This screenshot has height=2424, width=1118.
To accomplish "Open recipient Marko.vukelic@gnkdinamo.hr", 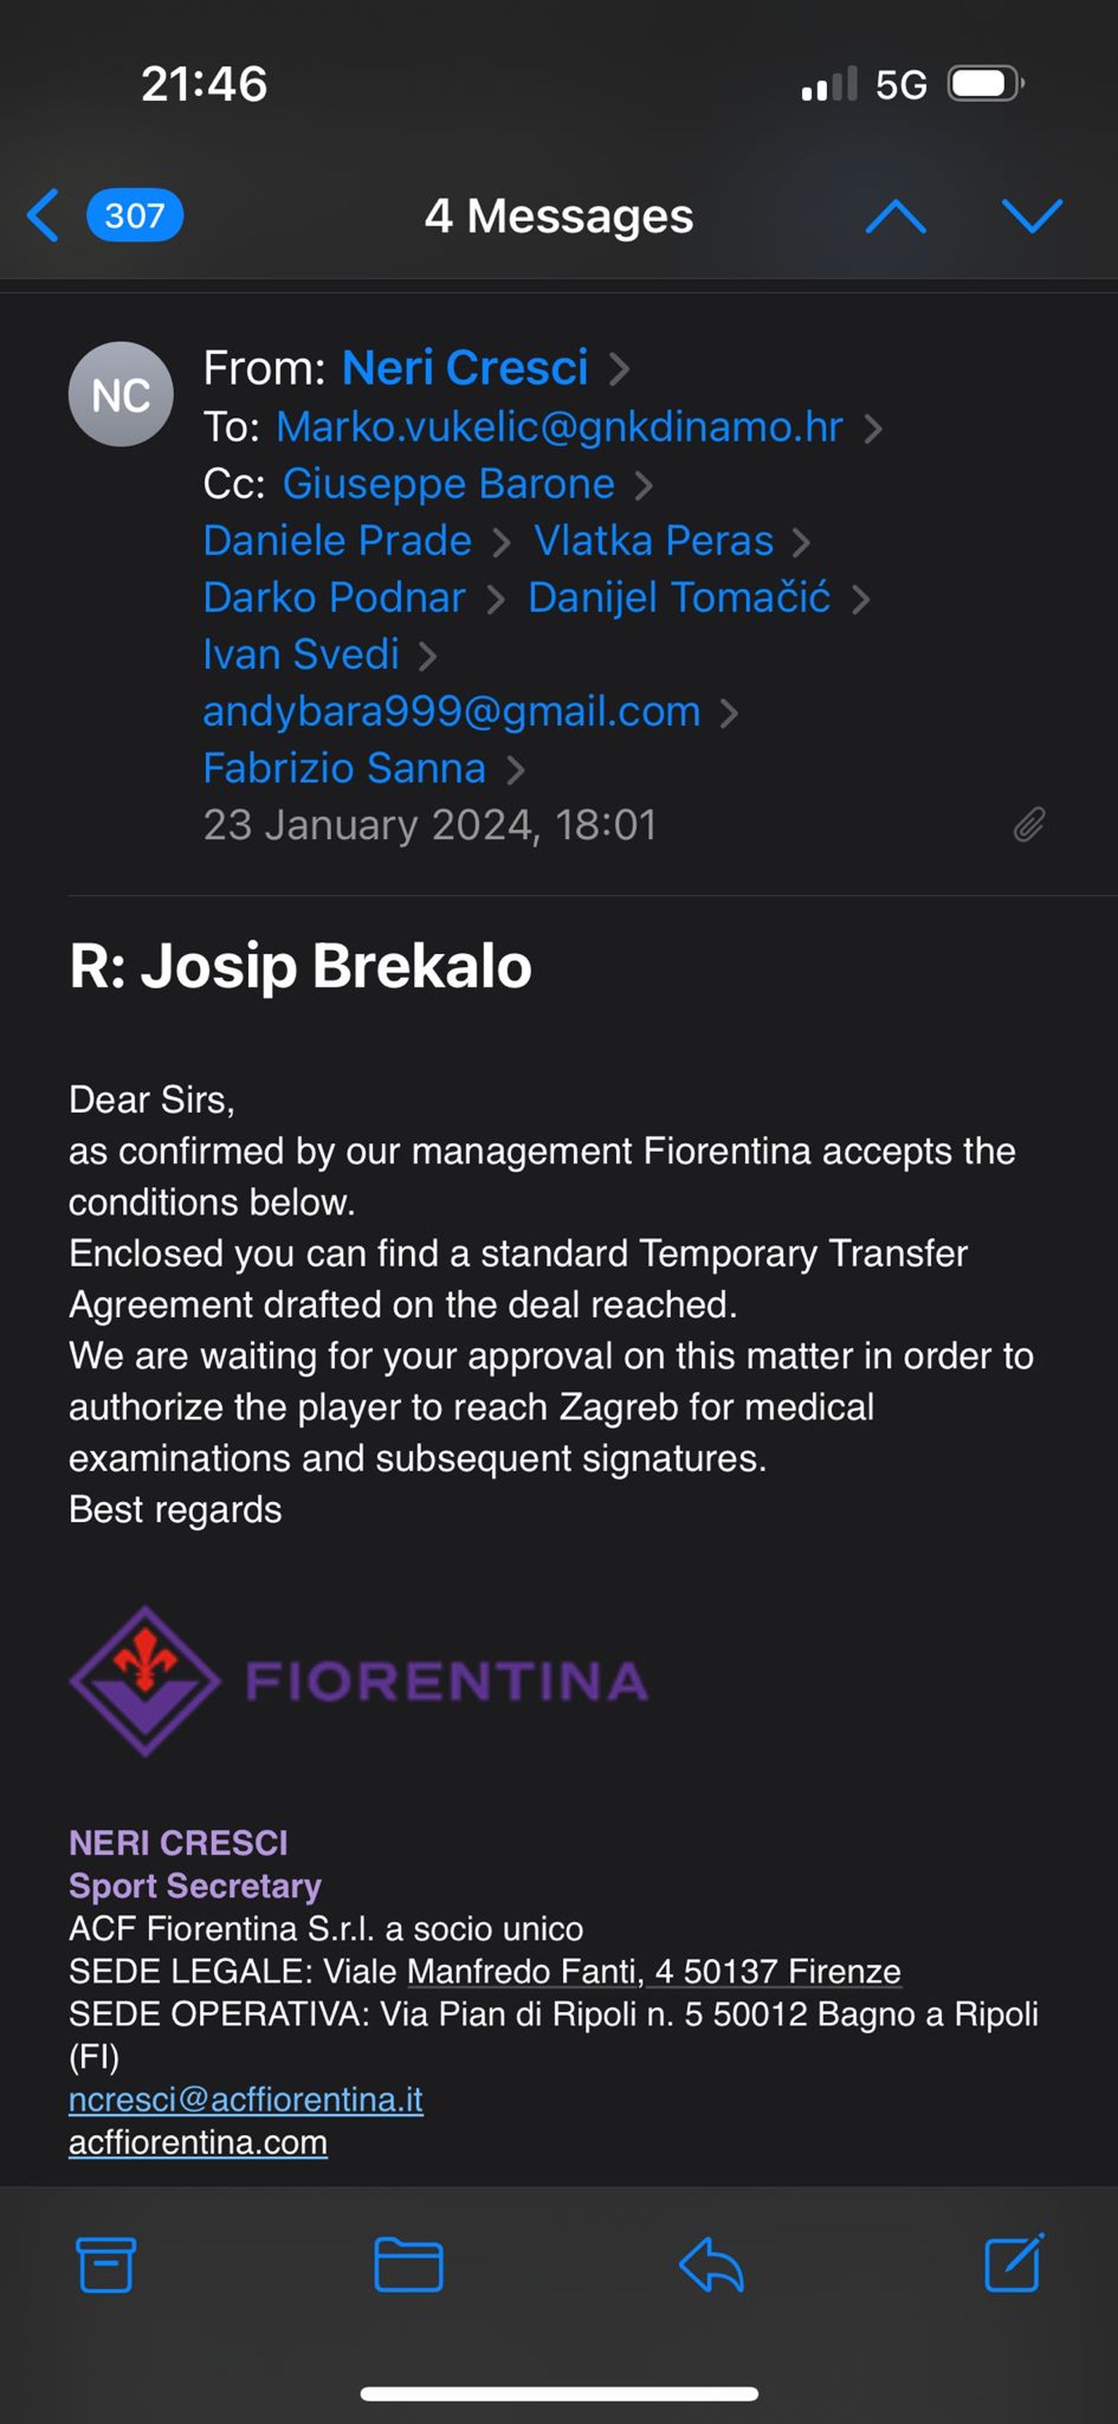I will coord(558,427).
